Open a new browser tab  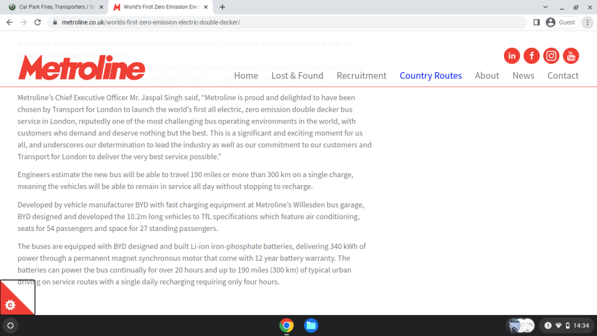point(222,7)
